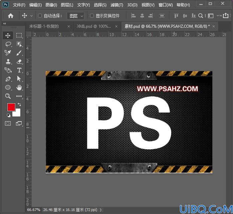The height and width of the screenshot is (214, 233).
Task: Close the 素材.psd tab
Action: [x=214, y=26]
